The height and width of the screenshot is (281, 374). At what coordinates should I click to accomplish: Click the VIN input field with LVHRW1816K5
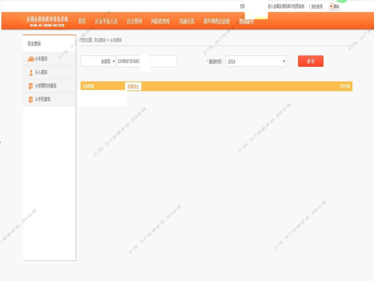click(x=146, y=62)
